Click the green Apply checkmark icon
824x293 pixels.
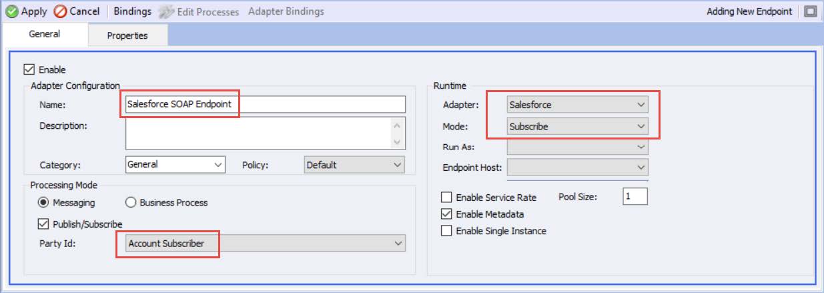(x=12, y=11)
